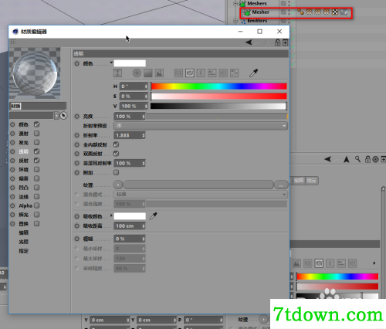This screenshot has height=329, width=386.
Task: Select the Reflectance (反射) channel in list
Action: tap(23, 161)
